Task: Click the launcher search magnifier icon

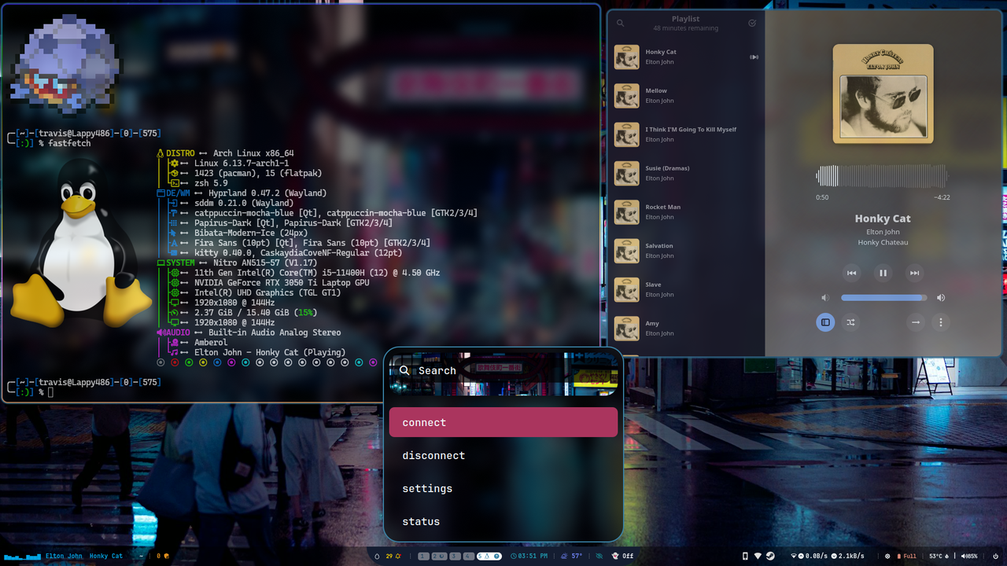Action: point(404,370)
